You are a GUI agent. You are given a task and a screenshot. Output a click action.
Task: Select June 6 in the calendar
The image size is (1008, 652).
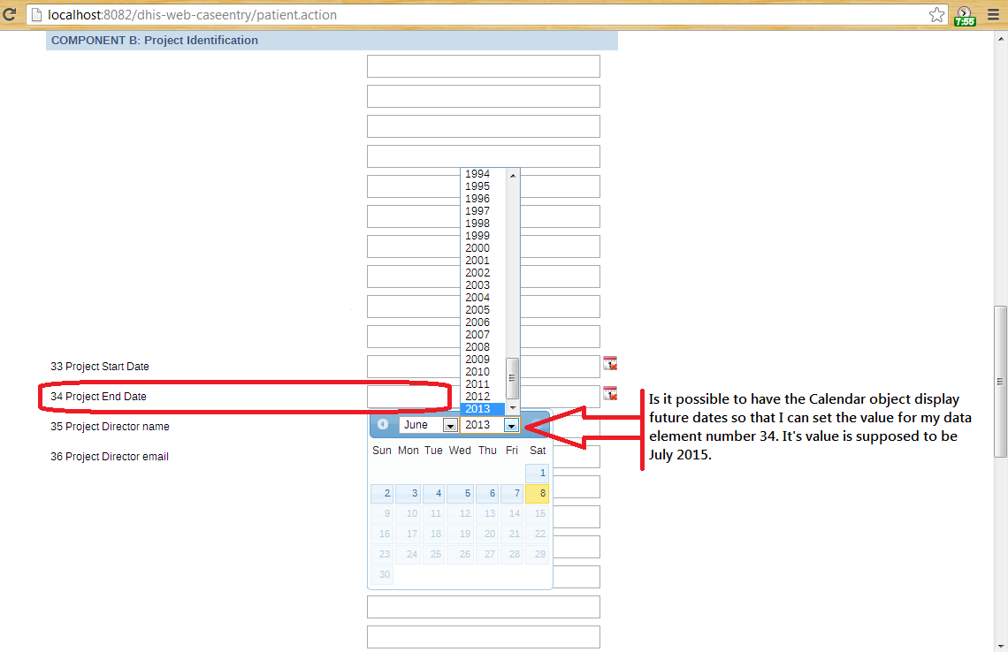[x=486, y=493]
